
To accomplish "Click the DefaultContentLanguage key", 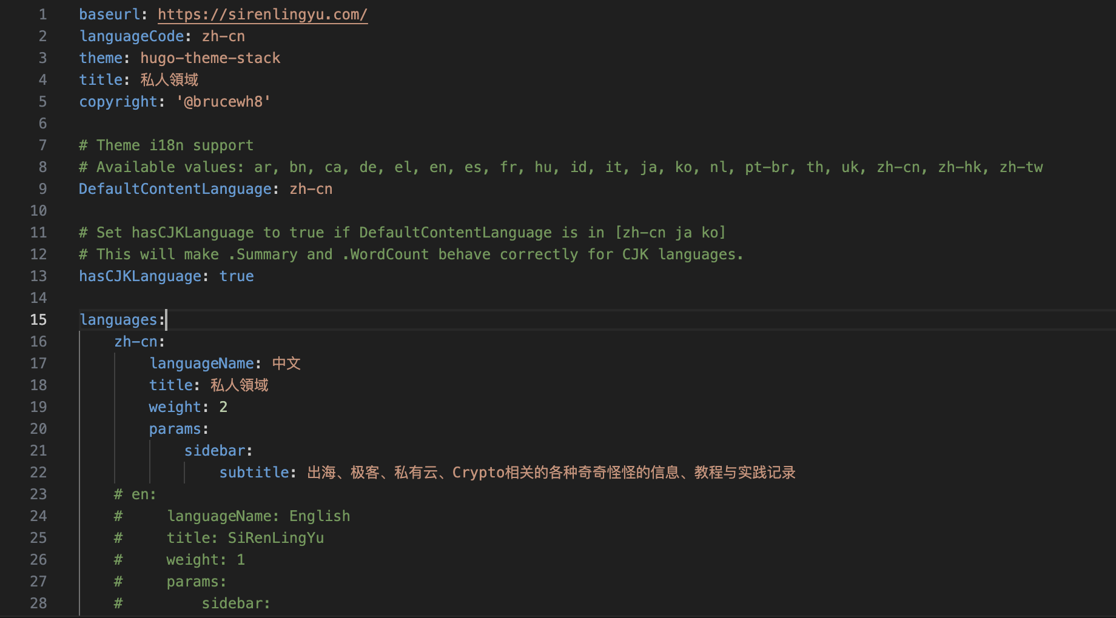I will tap(175, 189).
